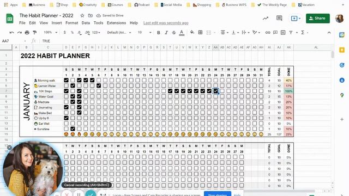Format as currency with dollar icon
The height and width of the screenshot is (196, 349).
(x=64, y=33)
